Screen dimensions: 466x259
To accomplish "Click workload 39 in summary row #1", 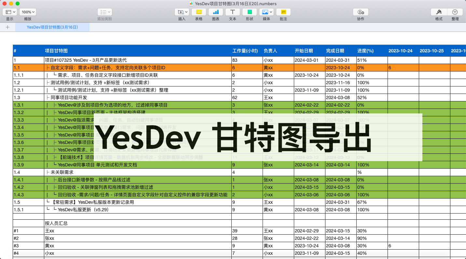I will click(x=247, y=231).
